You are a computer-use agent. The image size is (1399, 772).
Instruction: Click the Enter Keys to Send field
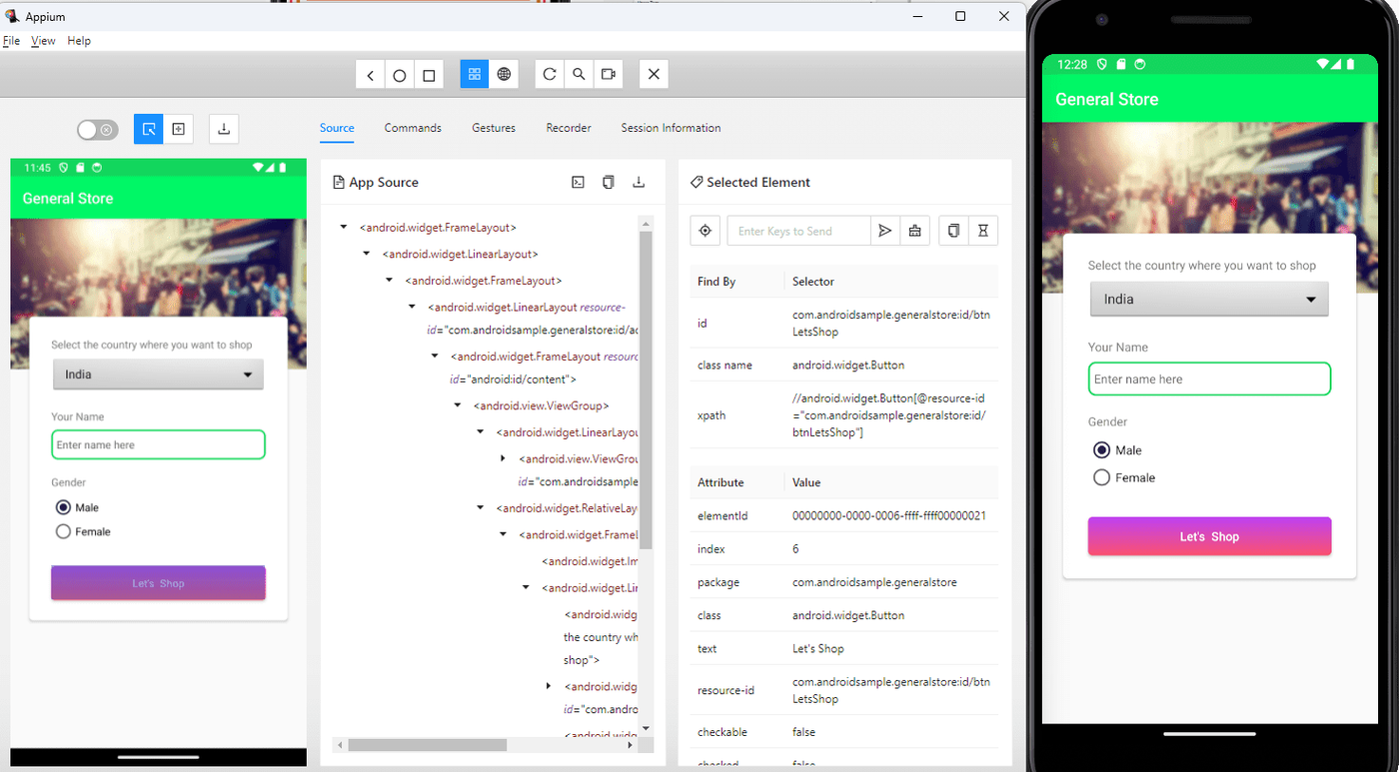(798, 231)
